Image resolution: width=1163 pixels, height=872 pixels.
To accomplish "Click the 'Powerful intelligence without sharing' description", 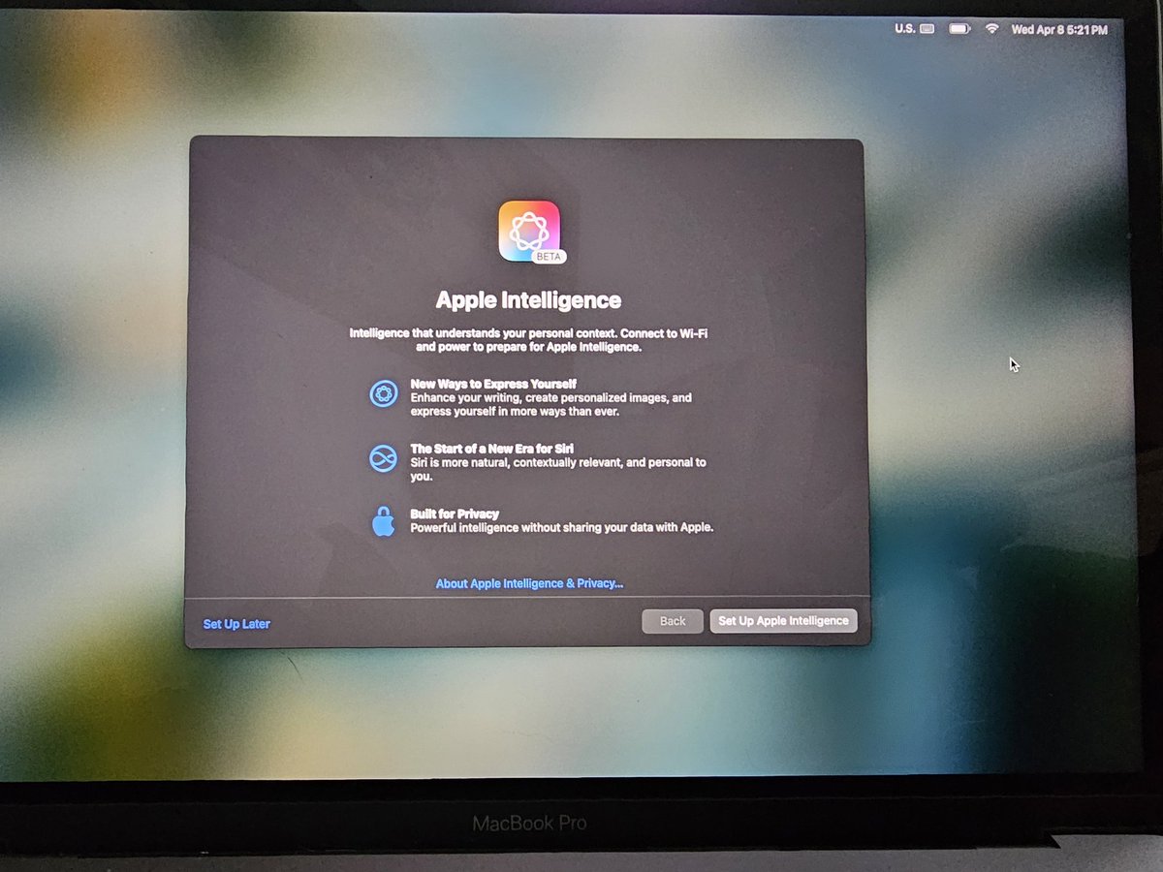I will [x=562, y=528].
